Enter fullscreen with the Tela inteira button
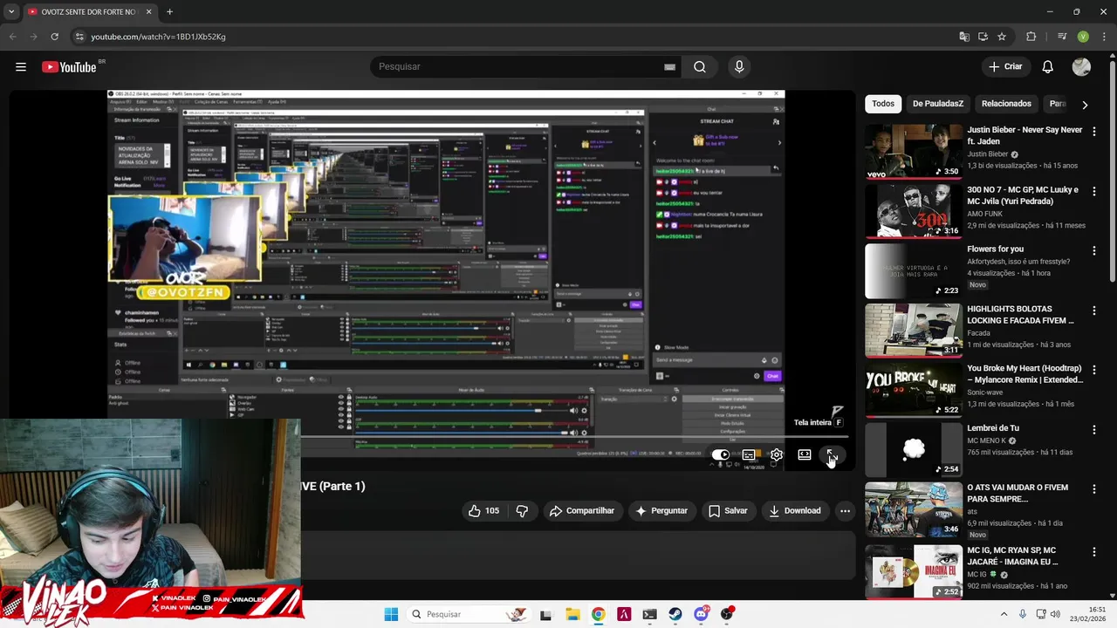The height and width of the screenshot is (628, 1117). tap(832, 454)
